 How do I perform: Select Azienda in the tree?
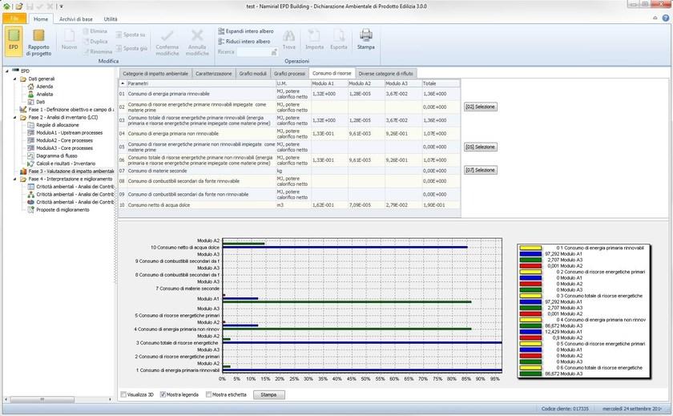(44, 87)
